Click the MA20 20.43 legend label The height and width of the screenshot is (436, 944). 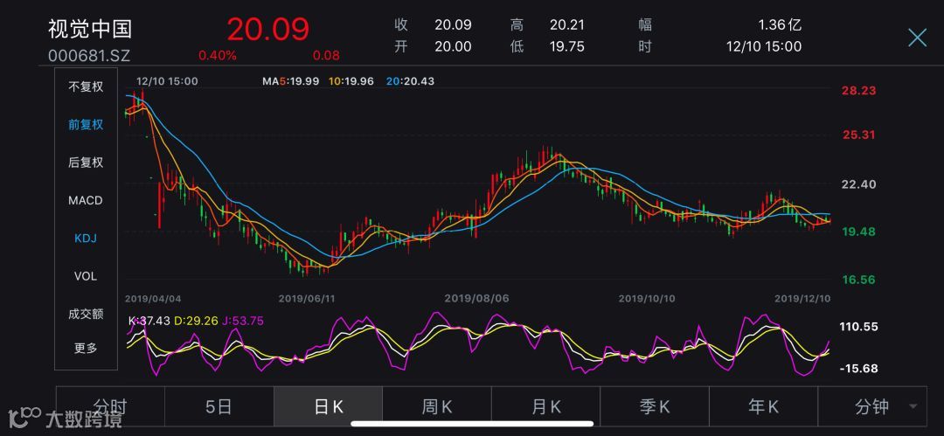(410, 81)
